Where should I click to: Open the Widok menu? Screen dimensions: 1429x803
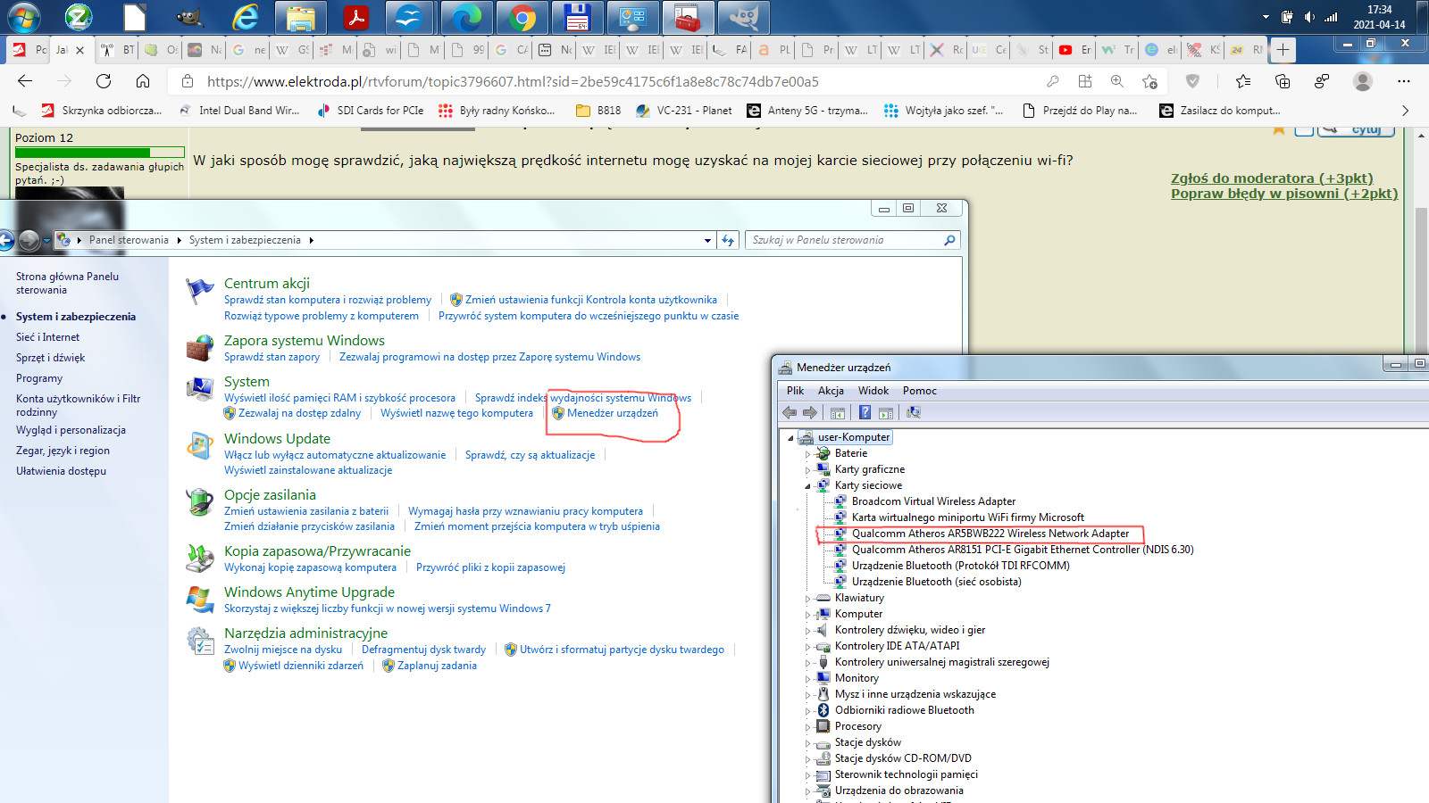coord(873,391)
